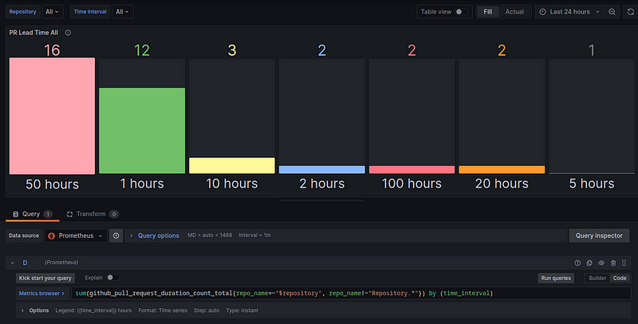This screenshot has height=324, width=638.
Task: Click the clock icon in the time picker
Action: tap(542, 12)
